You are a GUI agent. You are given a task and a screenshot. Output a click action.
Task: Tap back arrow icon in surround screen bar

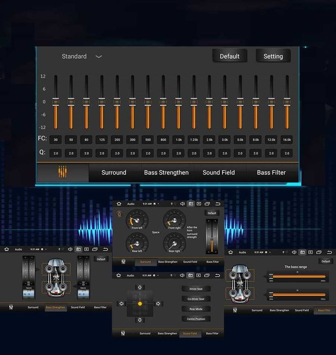tap(218, 204)
